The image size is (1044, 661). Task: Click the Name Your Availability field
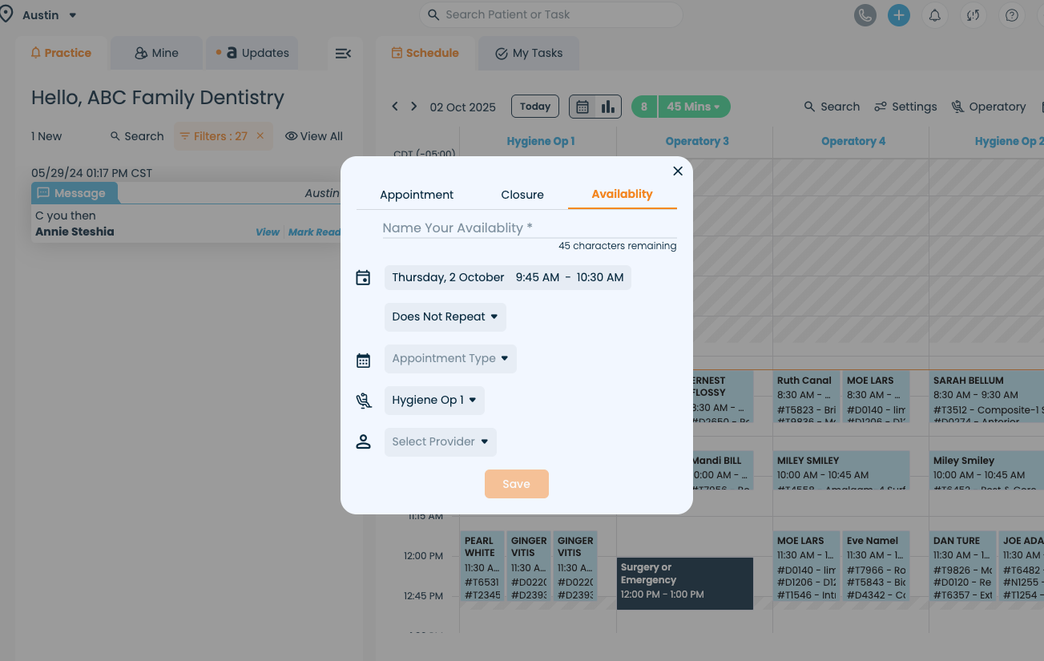click(x=529, y=228)
